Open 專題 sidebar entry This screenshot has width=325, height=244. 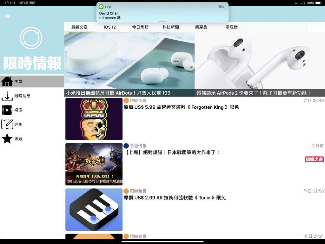(32, 139)
